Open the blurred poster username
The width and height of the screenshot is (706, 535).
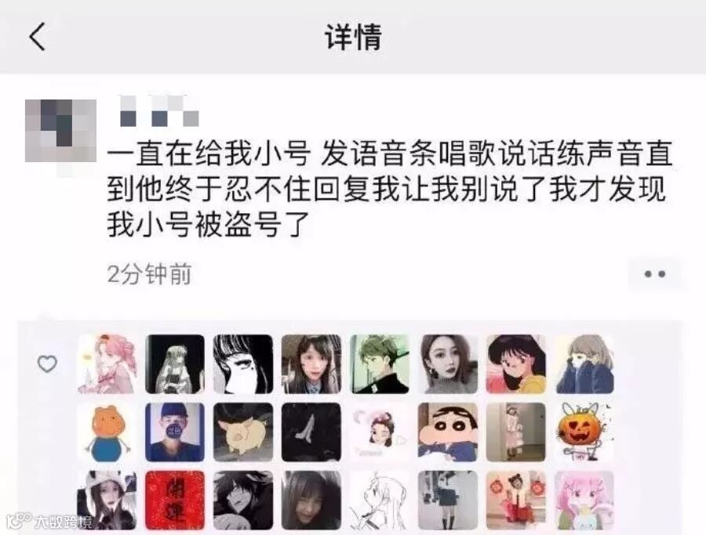(159, 110)
